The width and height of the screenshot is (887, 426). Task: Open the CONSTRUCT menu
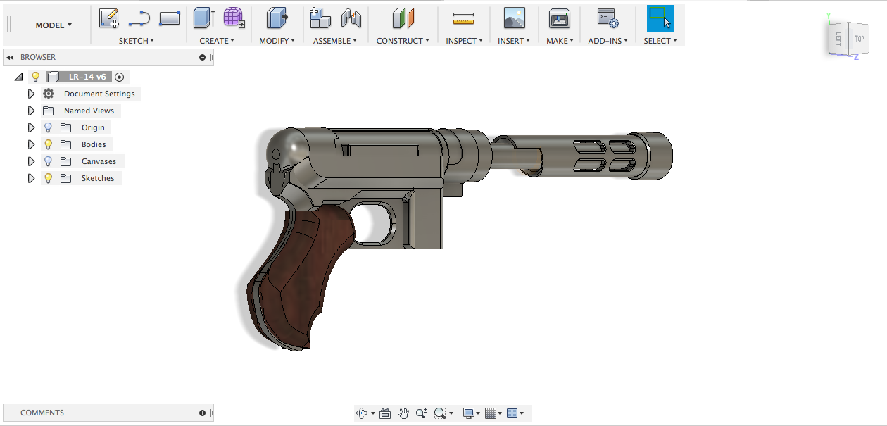pyautogui.click(x=403, y=41)
